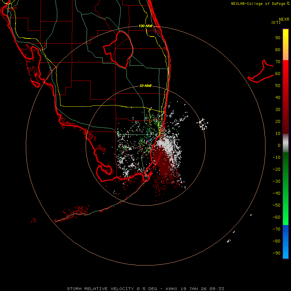This screenshot has height=291, width=291.
Task: Click the -90 value on velocity scale
Action: 276,253
